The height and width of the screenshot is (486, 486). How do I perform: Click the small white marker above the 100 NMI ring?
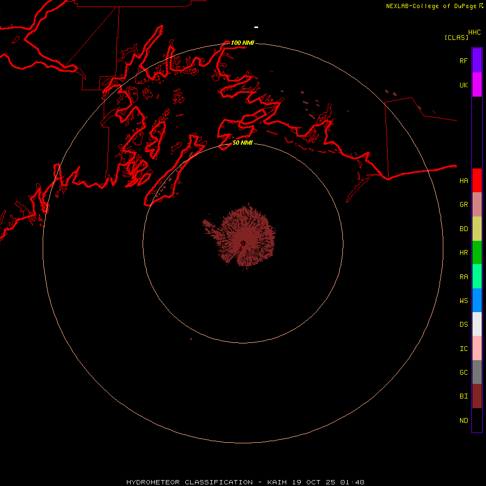point(256,28)
